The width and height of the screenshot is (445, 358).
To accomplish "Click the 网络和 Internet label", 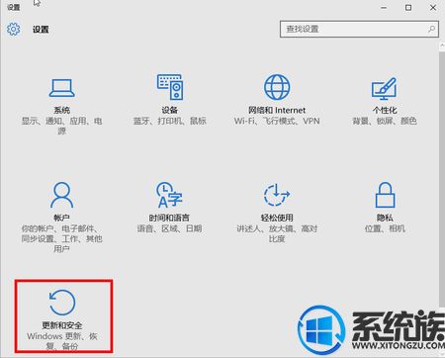I will point(277,110).
